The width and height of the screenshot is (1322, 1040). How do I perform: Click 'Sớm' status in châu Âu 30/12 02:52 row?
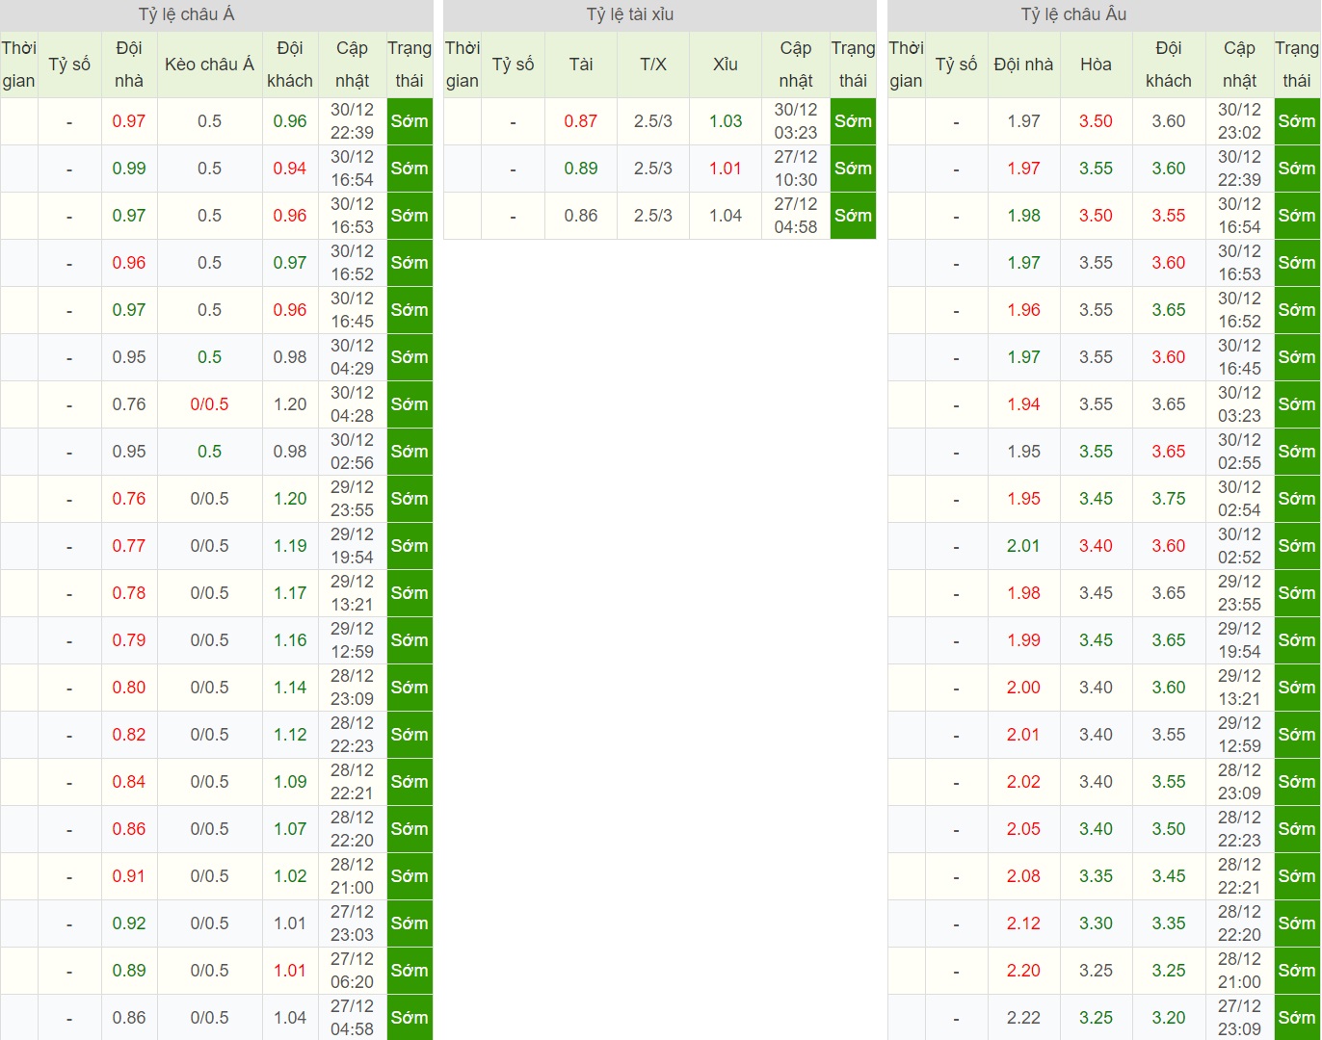coord(1297,546)
